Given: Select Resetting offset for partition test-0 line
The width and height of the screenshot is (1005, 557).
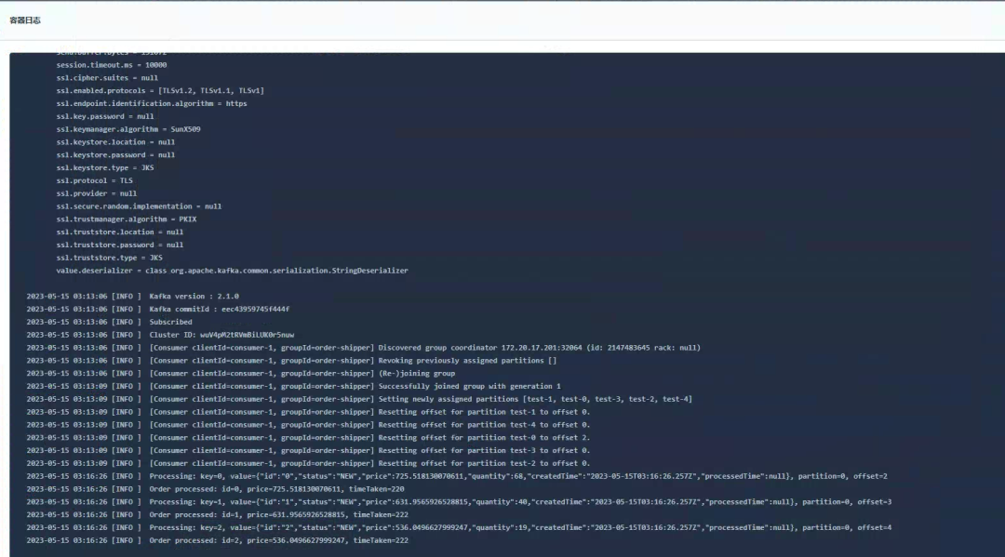Looking at the screenshot, I should pyautogui.click(x=308, y=437).
